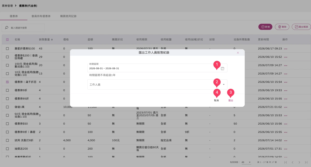The width and height of the screenshot is (311, 167).
Task: Go to the next page
Action: [299, 162]
